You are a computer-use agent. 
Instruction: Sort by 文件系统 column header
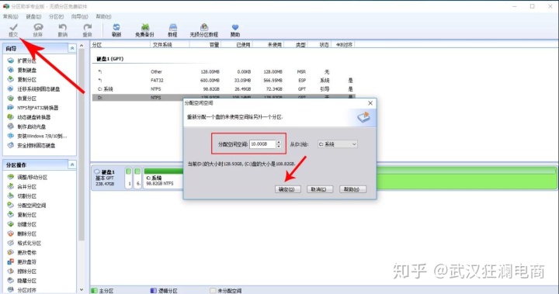tap(170, 44)
